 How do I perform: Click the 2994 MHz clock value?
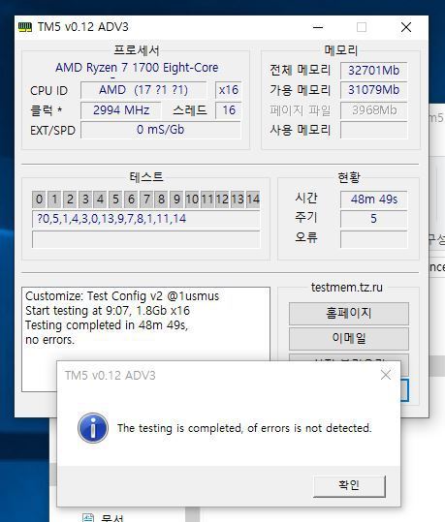pyautogui.click(x=120, y=110)
